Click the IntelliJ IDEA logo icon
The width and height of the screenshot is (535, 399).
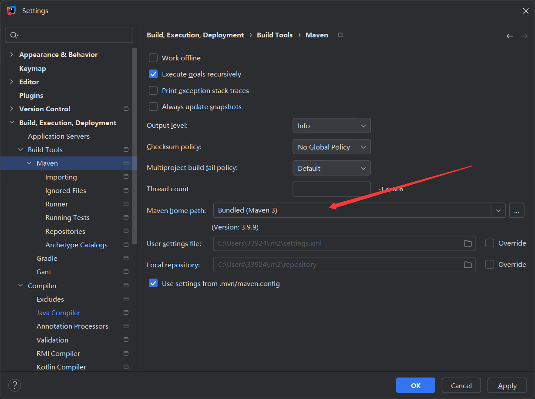pos(12,10)
